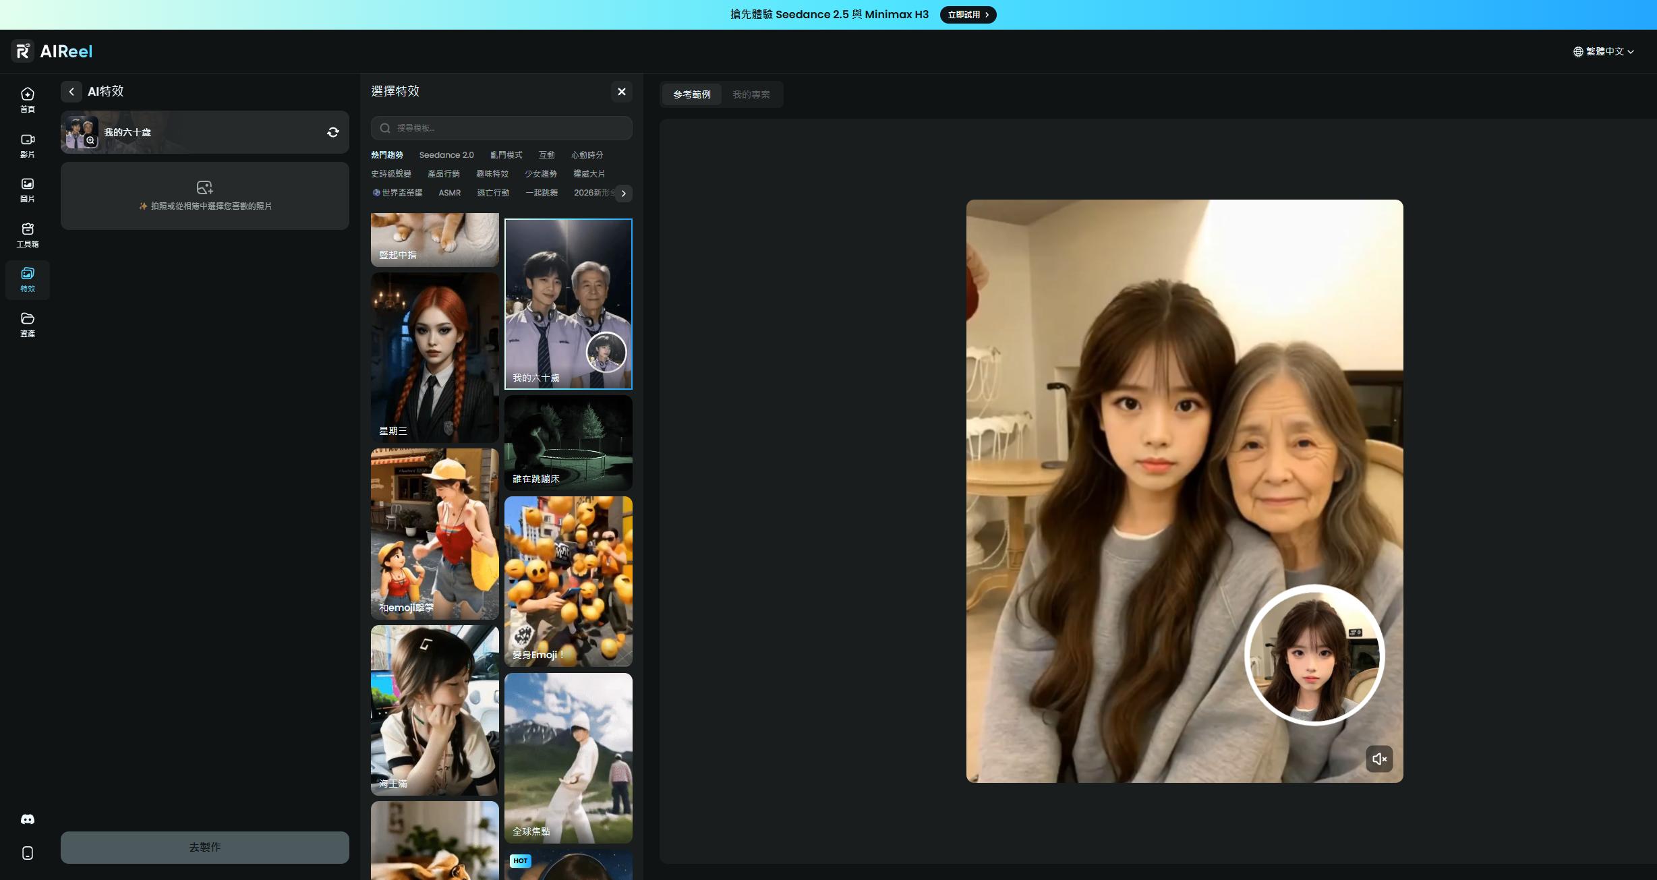Image resolution: width=1657 pixels, height=880 pixels.
Task: Click the selected 我的六十歲 template row
Action: point(205,132)
